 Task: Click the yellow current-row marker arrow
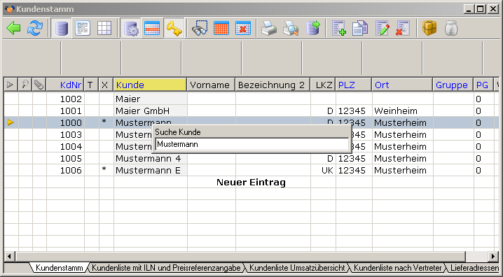click(11, 122)
